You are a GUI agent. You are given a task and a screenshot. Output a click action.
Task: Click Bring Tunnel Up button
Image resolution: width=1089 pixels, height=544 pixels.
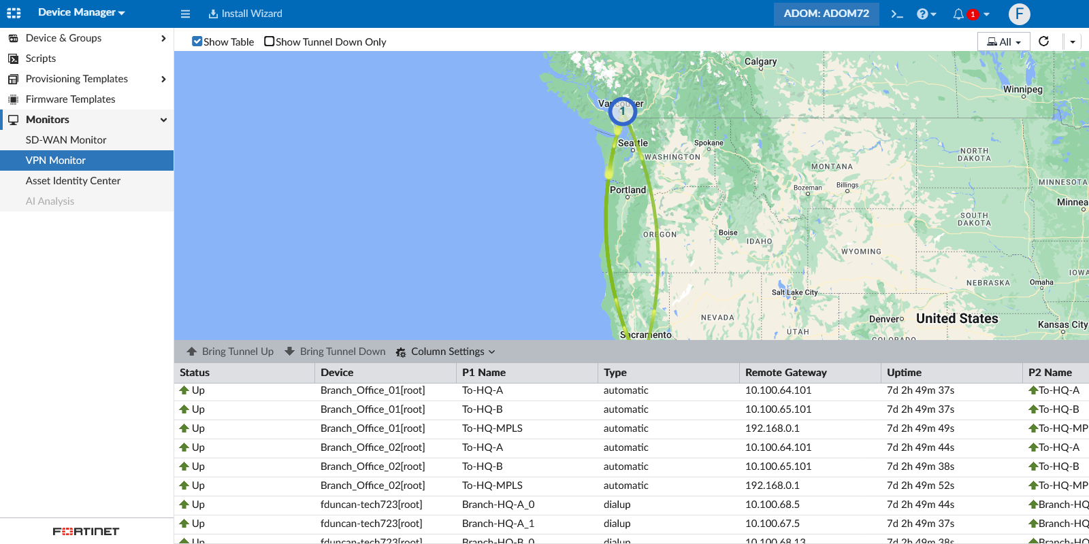(x=230, y=352)
